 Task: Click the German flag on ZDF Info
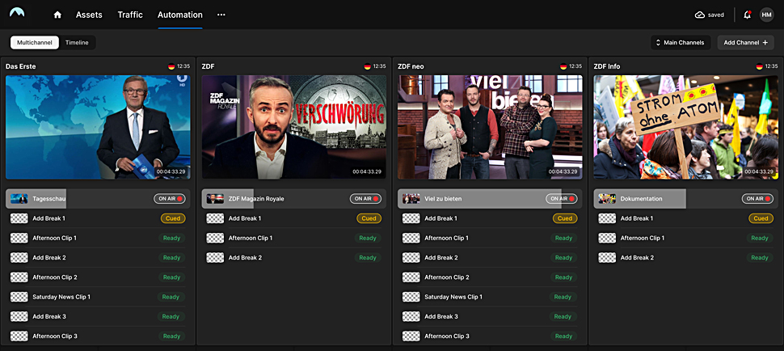pos(760,66)
